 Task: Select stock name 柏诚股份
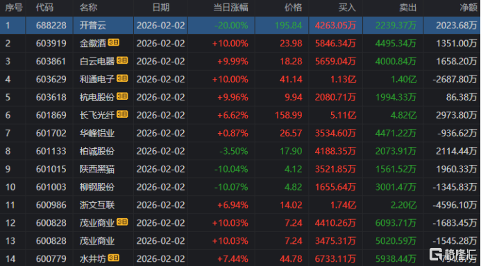tap(97, 151)
